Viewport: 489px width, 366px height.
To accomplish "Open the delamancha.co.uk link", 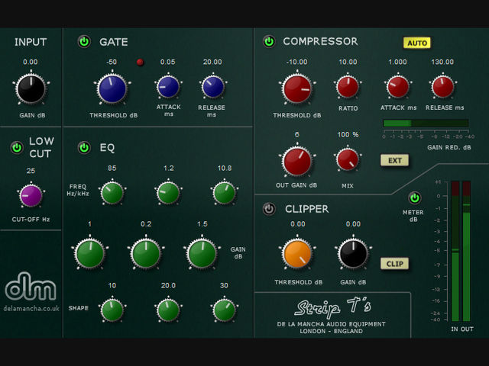I will coord(31,309).
